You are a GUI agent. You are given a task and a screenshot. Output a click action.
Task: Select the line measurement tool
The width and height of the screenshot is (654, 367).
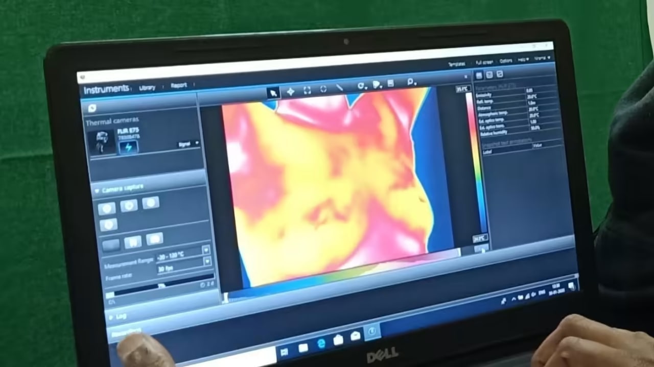(339, 88)
